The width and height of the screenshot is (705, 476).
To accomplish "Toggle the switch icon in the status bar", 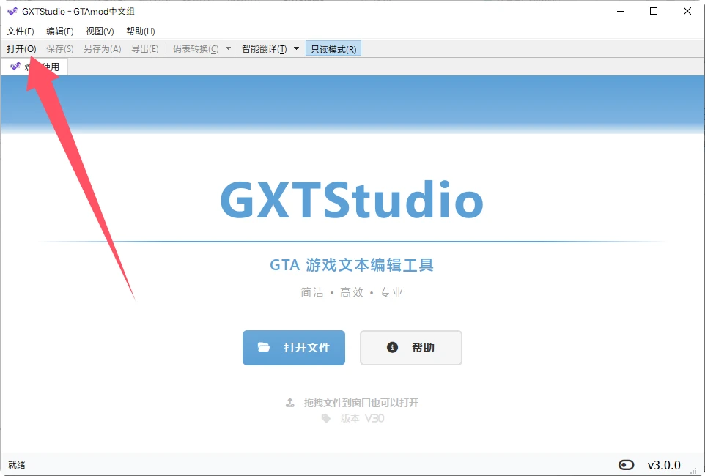I will tap(627, 465).
